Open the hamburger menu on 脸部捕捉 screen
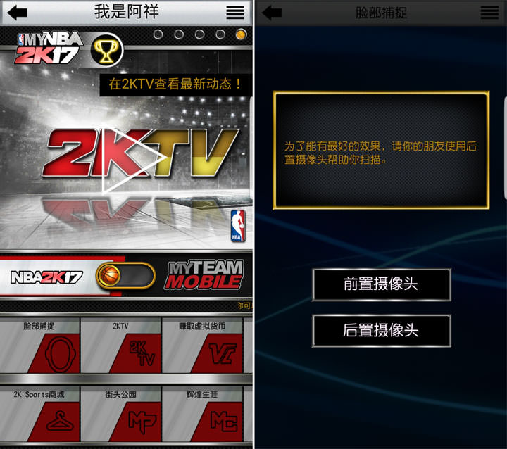This screenshot has height=449, width=507. pyautogui.click(x=489, y=13)
